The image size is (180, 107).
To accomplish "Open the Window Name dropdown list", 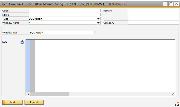I will click(99, 23).
